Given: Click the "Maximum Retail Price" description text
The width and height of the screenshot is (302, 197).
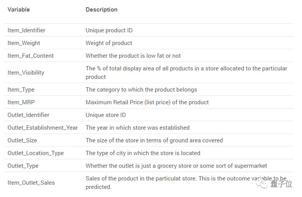Looking at the screenshot, I should pos(147,102).
